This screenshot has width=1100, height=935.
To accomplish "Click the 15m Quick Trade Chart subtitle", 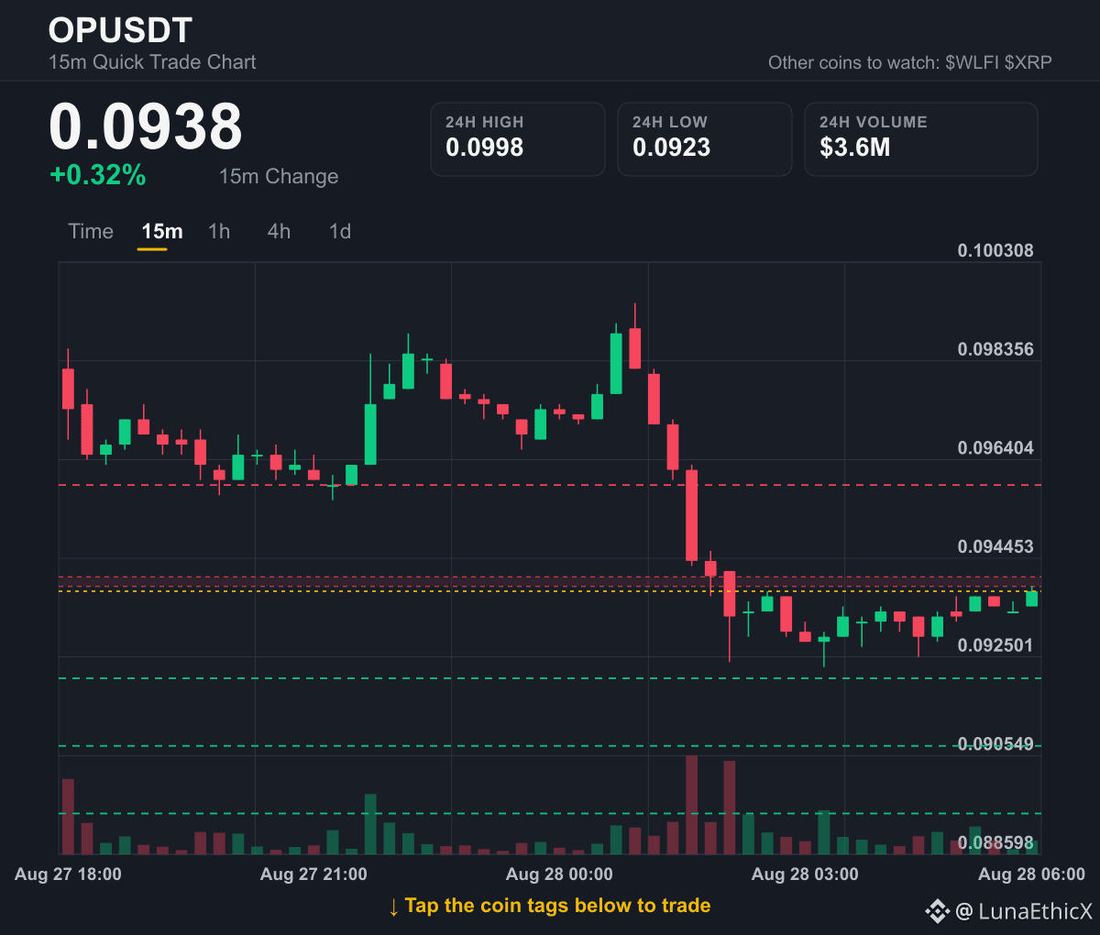I will [x=152, y=62].
